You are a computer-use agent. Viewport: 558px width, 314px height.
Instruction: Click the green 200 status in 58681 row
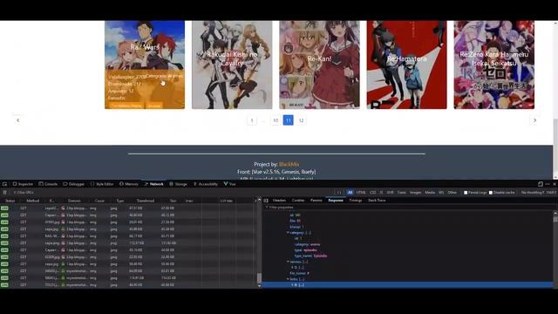pyautogui.click(x=4, y=278)
